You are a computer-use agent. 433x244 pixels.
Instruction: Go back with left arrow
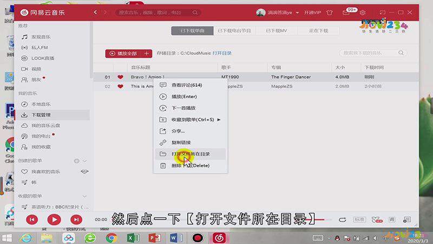click(x=95, y=12)
